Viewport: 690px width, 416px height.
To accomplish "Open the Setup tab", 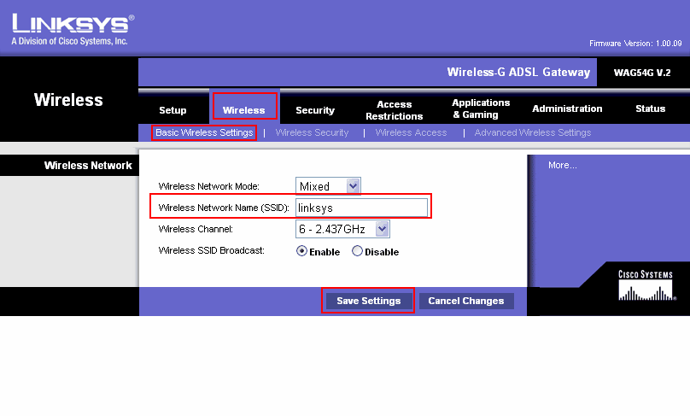I will click(x=172, y=110).
